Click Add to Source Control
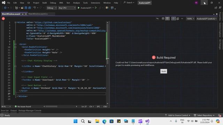The height and width of the screenshot is (125, 223). (177, 115)
